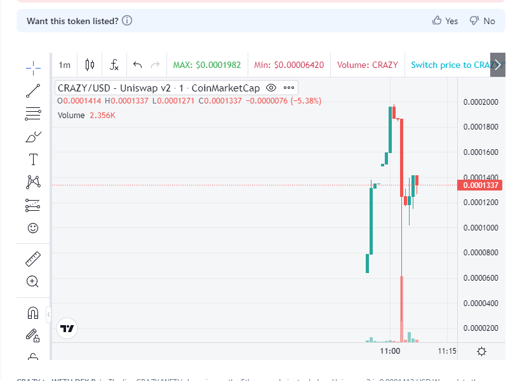Click the MAX price label
Image resolution: width=508 pixels, height=381 pixels.
tap(207, 65)
